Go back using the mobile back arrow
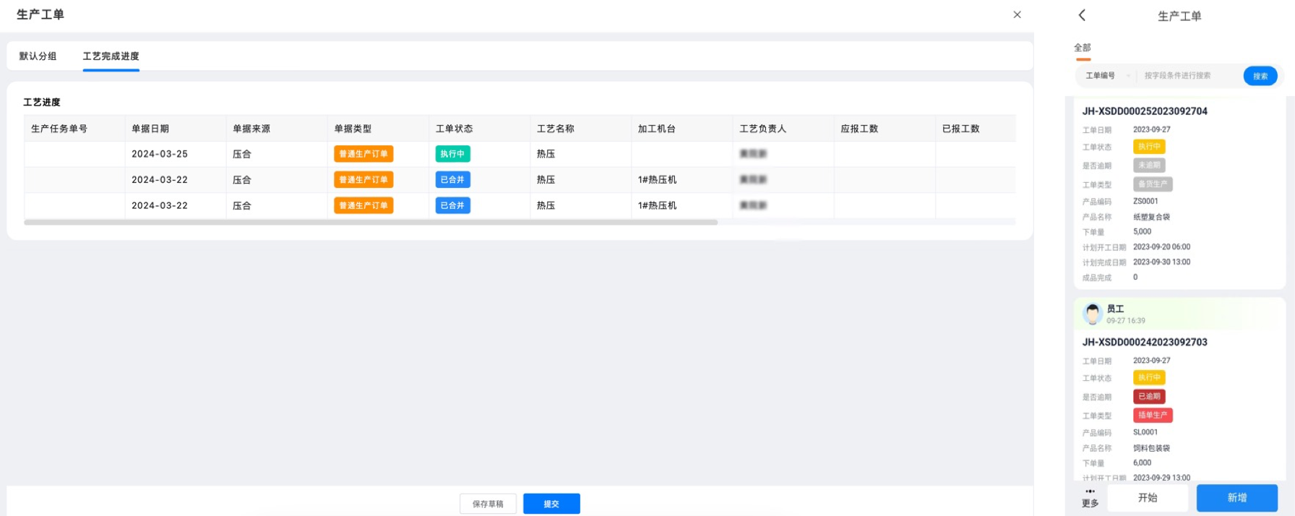Viewport: 1295px width, 516px height. click(x=1082, y=15)
